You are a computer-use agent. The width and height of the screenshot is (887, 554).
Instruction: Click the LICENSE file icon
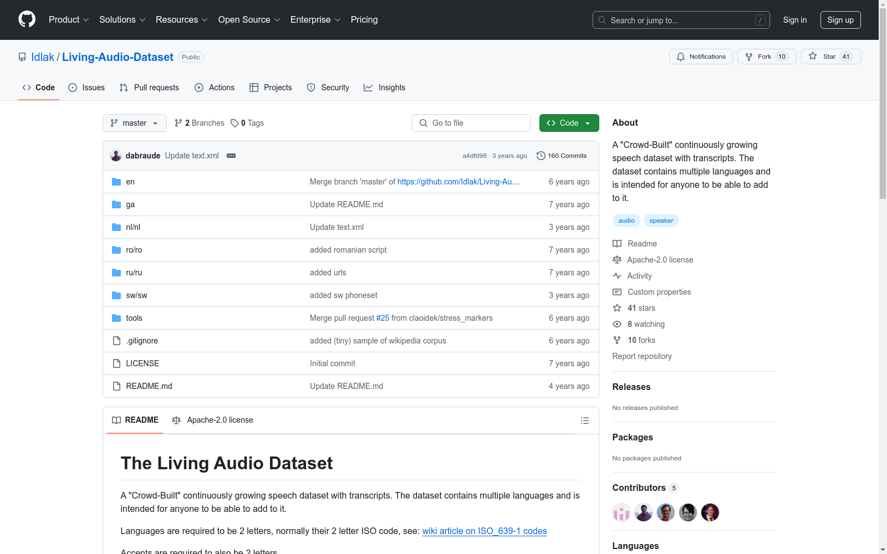point(116,363)
